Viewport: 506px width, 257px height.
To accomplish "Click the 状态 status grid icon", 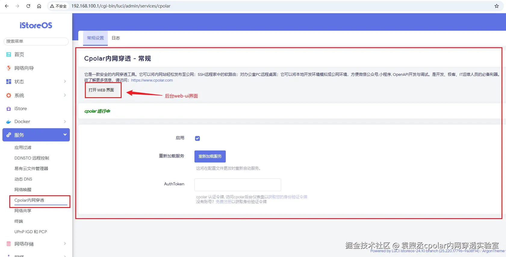I will point(9,82).
